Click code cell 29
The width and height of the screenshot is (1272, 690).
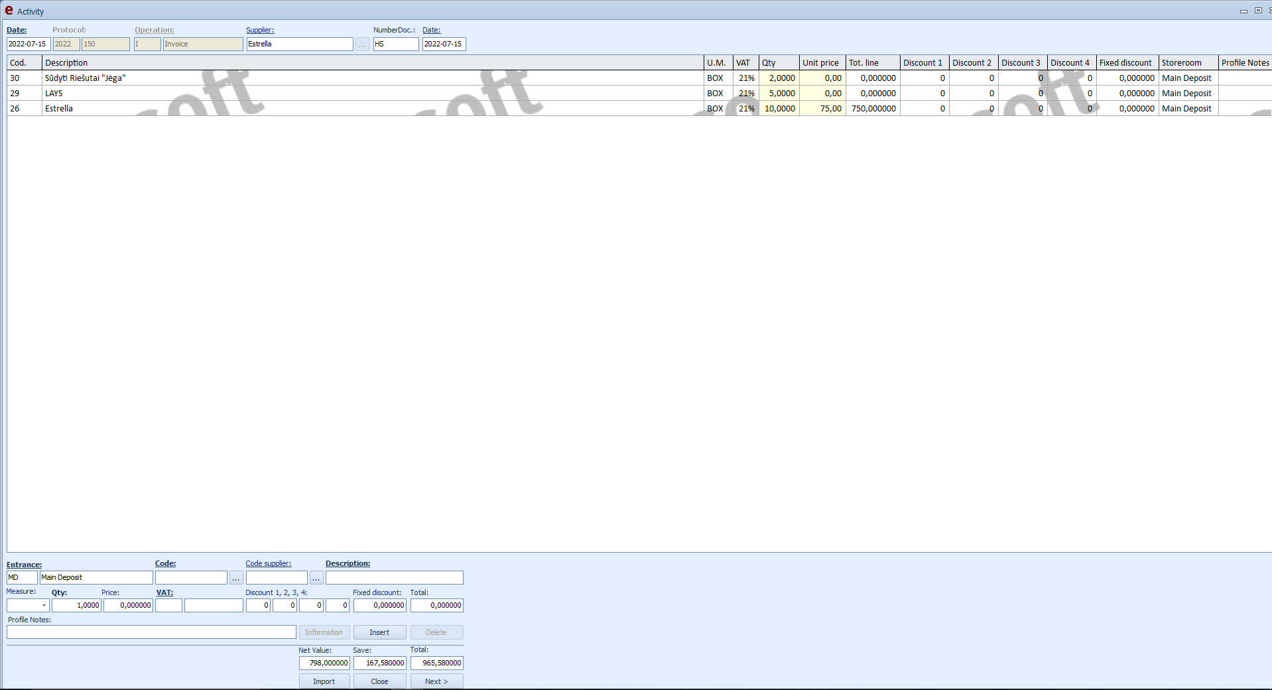(x=25, y=94)
